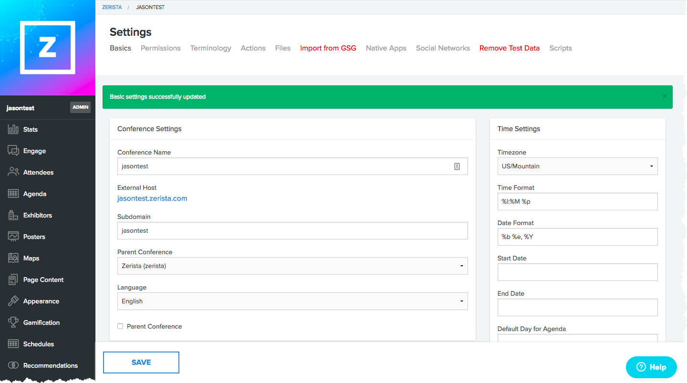687x383 pixels.
Task: Click the Zerista Z logo
Action: [x=48, y=48]
